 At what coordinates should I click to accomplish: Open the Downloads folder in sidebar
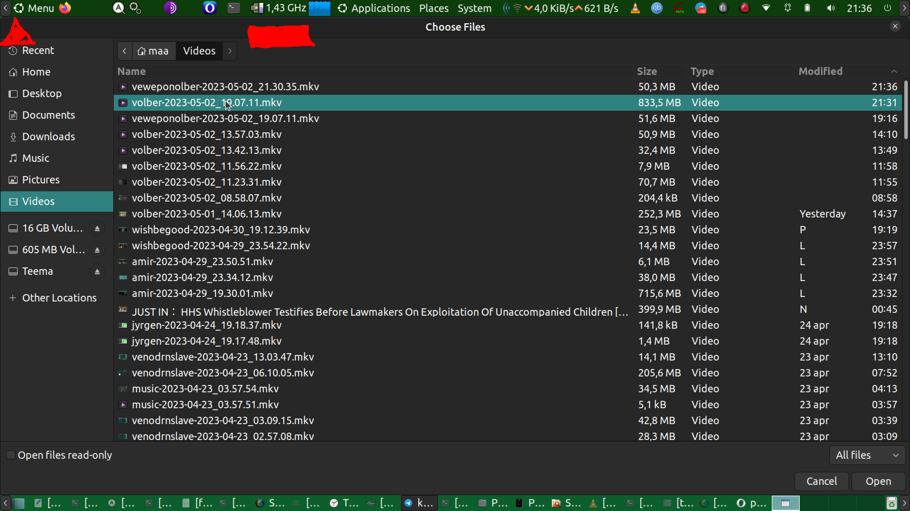(48, 137)
